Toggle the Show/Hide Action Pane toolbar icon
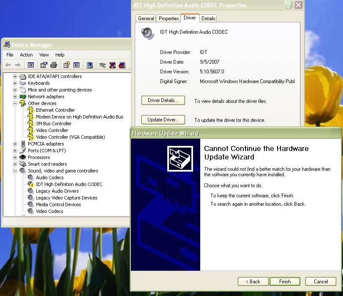Image resolution: width=343 pixels, height=296 pixels. tap(76, 65)
